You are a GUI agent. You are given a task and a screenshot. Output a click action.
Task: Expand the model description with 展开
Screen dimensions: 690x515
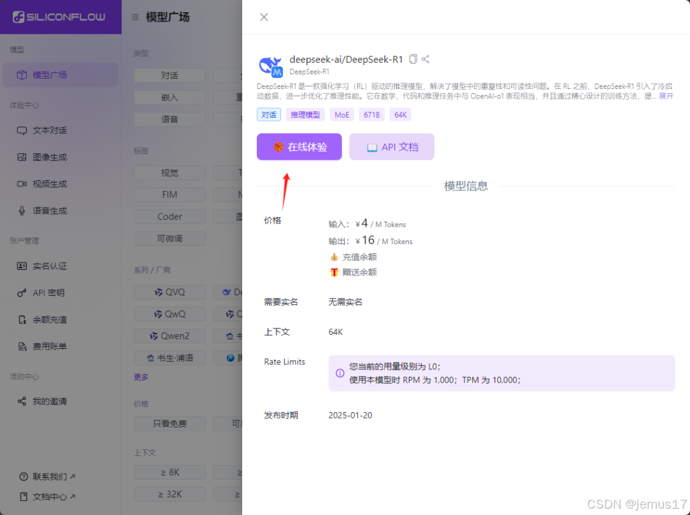pos(666,96)
